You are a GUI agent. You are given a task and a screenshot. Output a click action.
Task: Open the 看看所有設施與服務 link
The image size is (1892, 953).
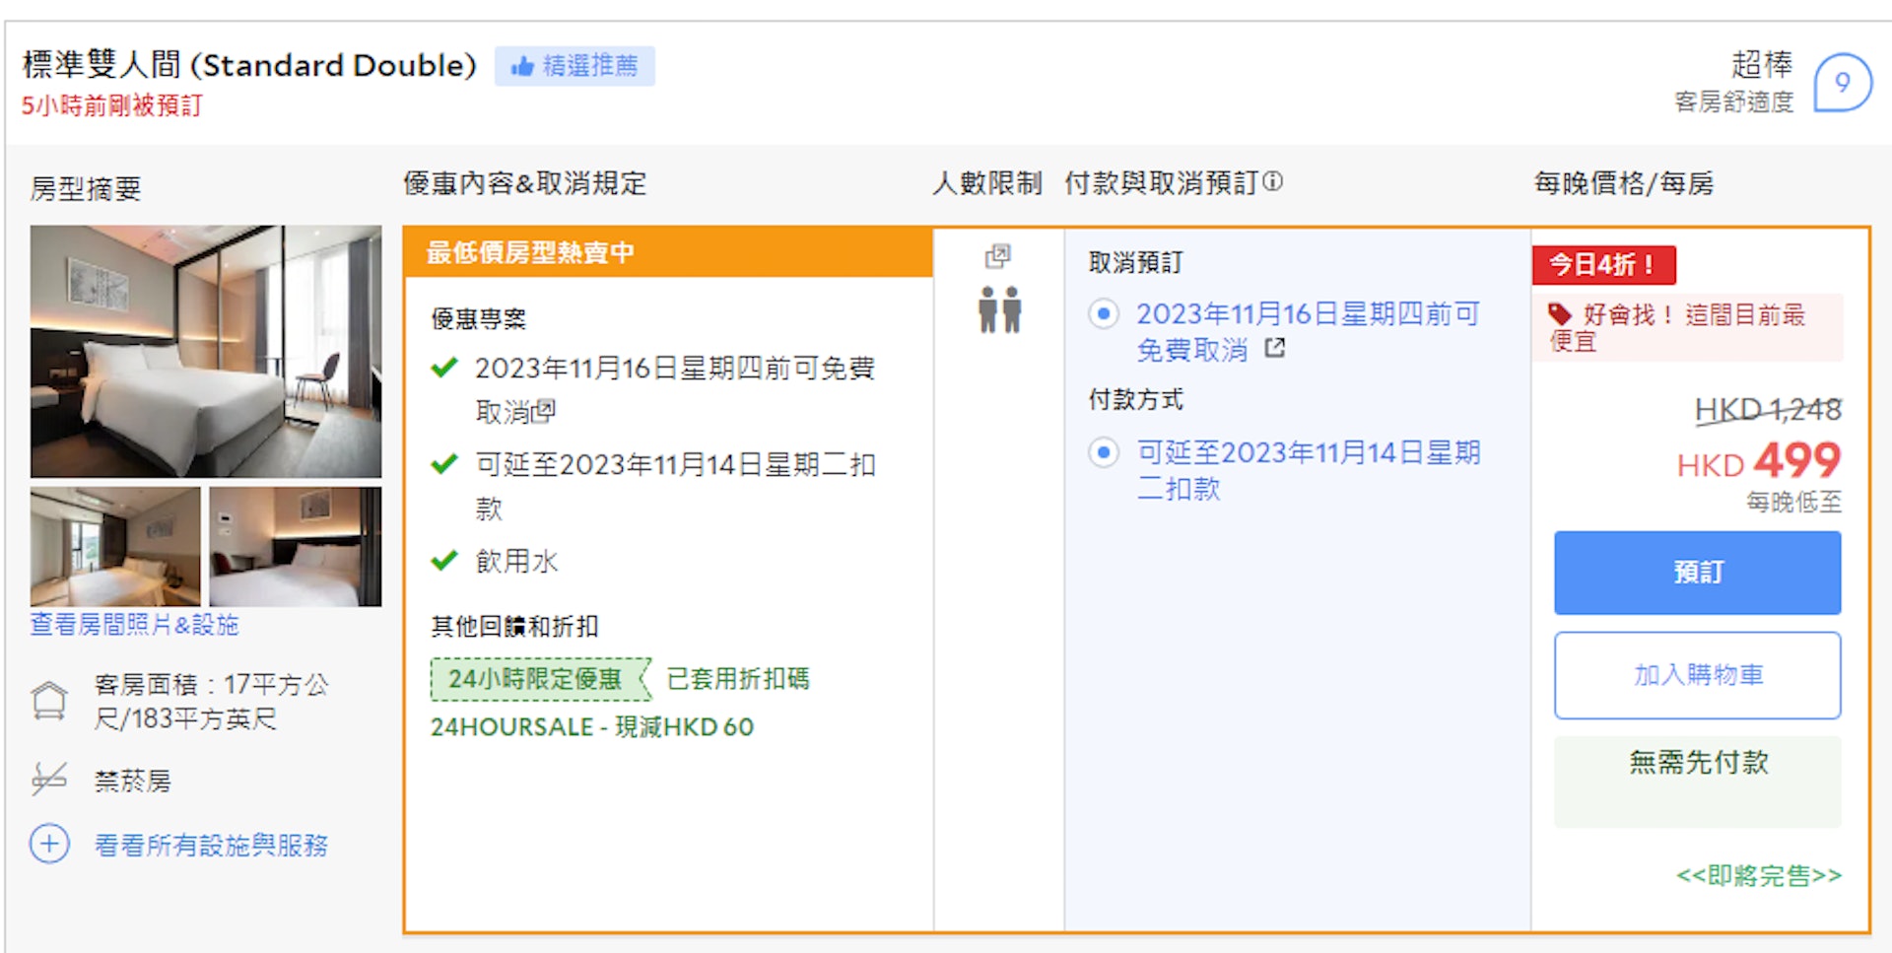click(x=211, y=845)
